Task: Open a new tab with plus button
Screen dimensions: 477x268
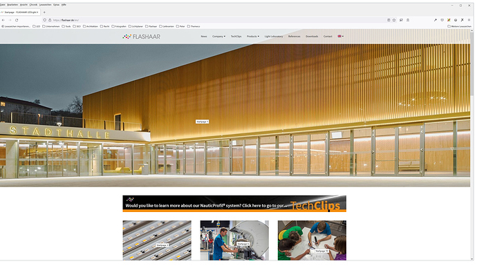Action: 44,12
